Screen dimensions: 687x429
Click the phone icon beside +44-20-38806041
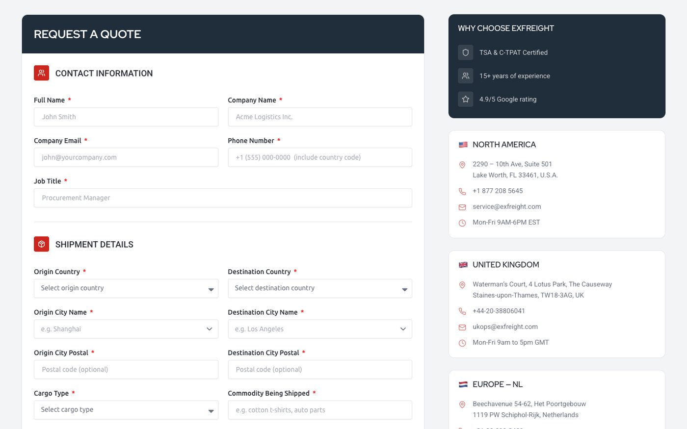click(x=462, y=311)
